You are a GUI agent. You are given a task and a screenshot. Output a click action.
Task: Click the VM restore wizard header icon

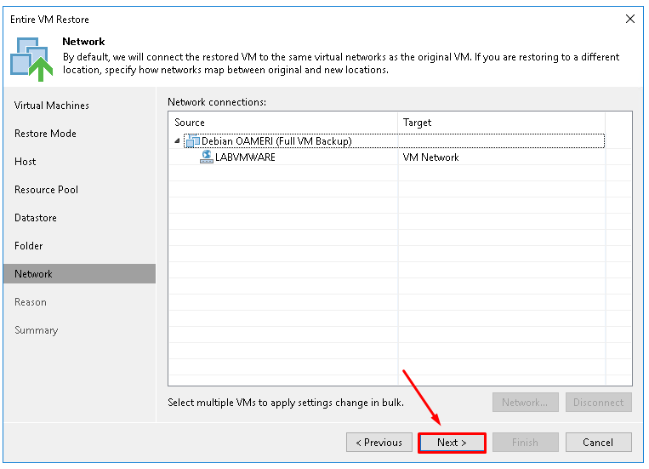[x=31, y=60]
